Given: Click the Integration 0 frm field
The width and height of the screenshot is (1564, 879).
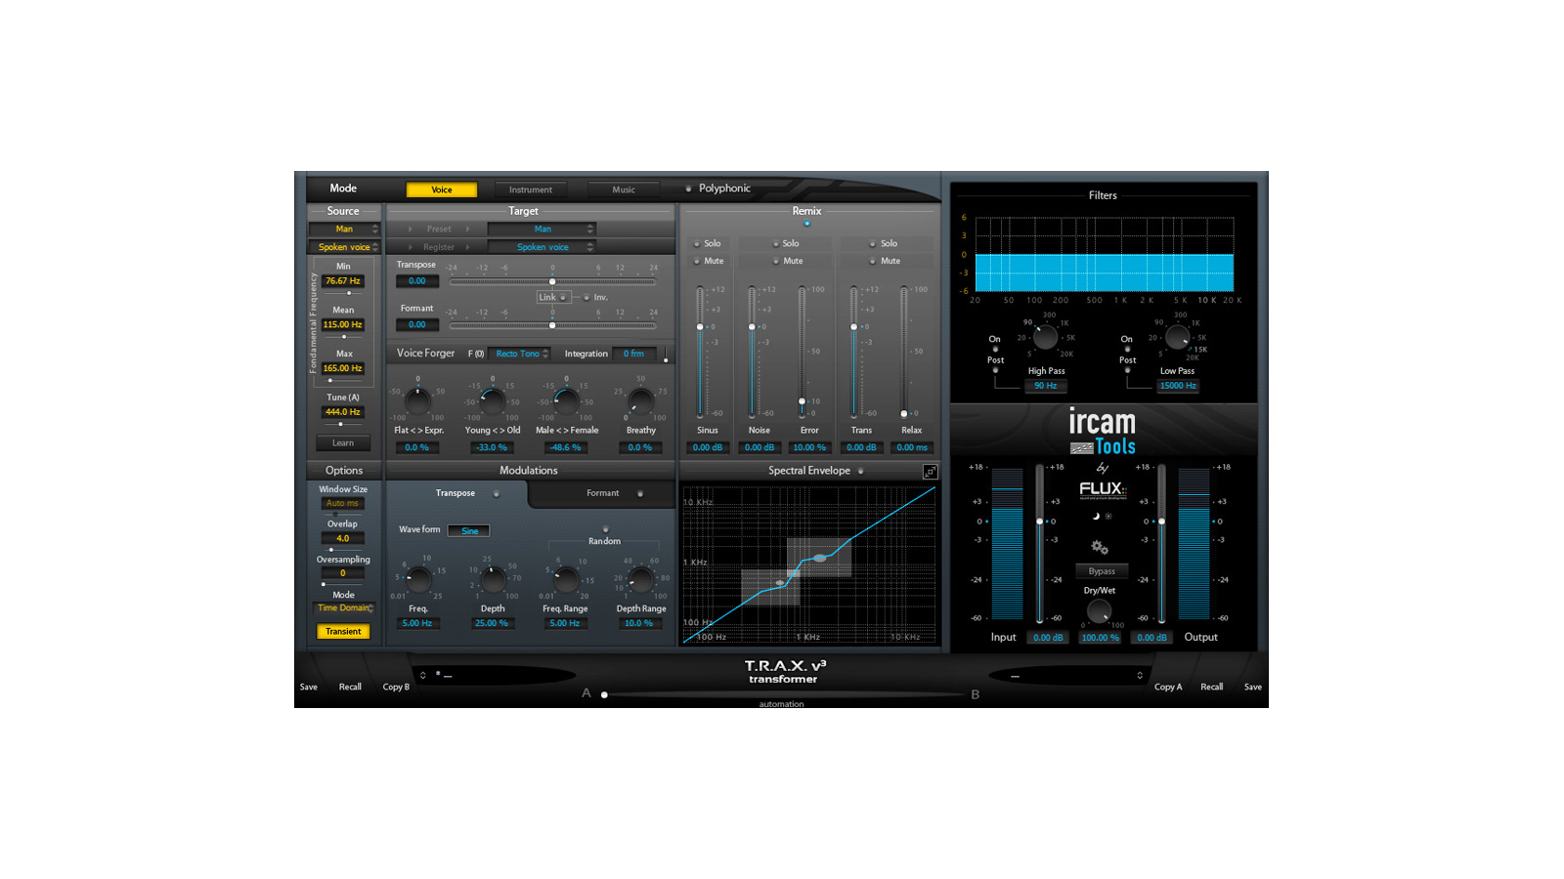Looking at the screenshot, I should click(633, 354).
